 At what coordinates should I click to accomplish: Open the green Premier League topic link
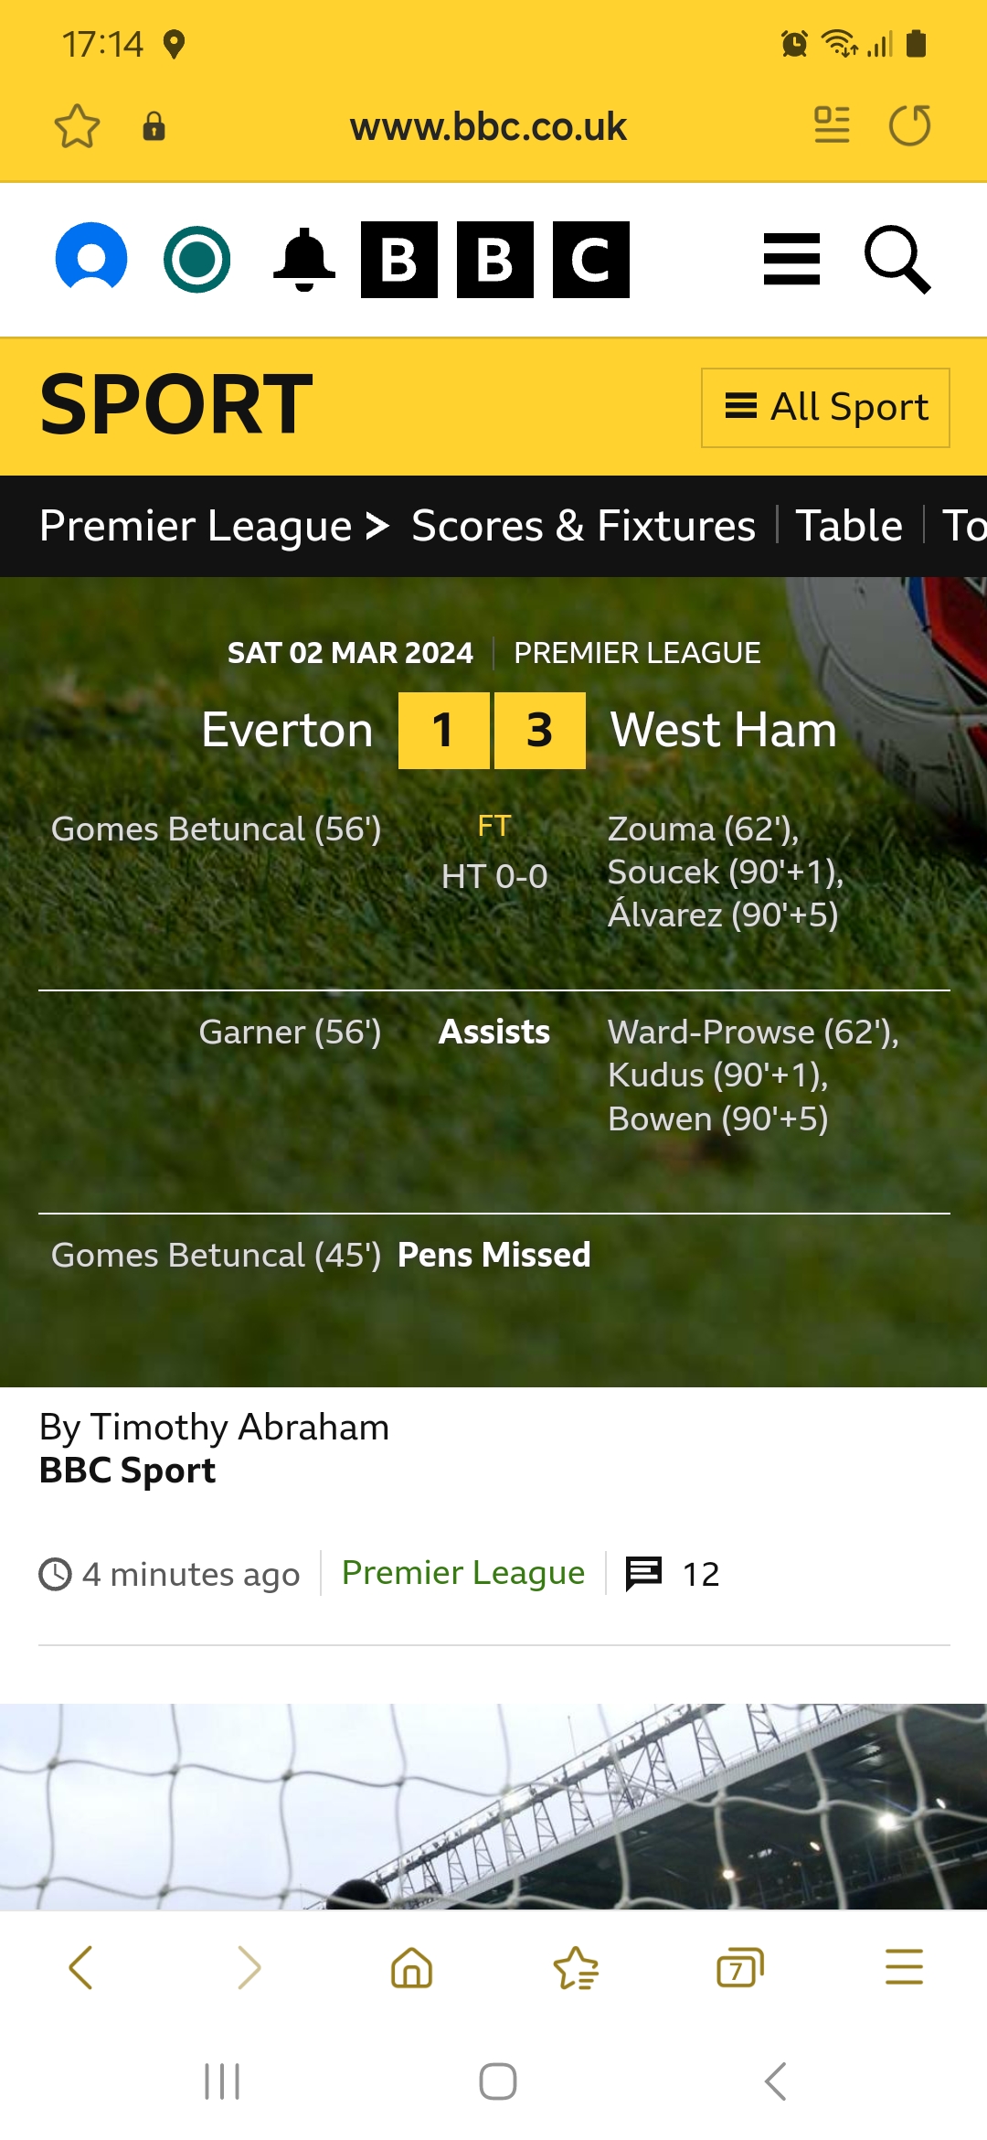tap(462, 1573)
